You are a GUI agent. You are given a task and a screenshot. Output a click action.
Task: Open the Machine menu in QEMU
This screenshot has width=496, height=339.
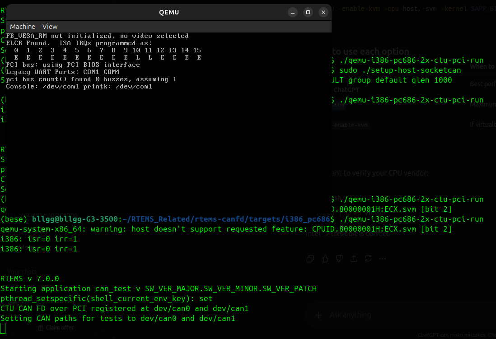(23, 27)
